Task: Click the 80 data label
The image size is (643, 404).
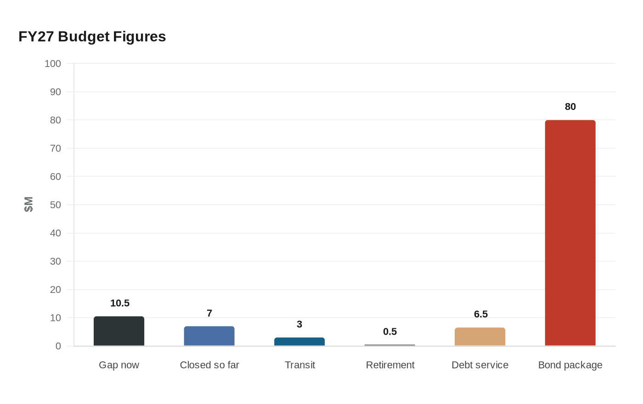Action: [570, 107]
